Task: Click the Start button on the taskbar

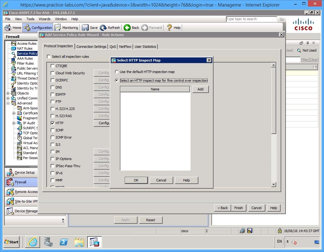Action: point(11,242)
